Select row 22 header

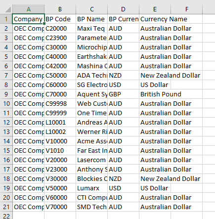(x=6, y=216)
